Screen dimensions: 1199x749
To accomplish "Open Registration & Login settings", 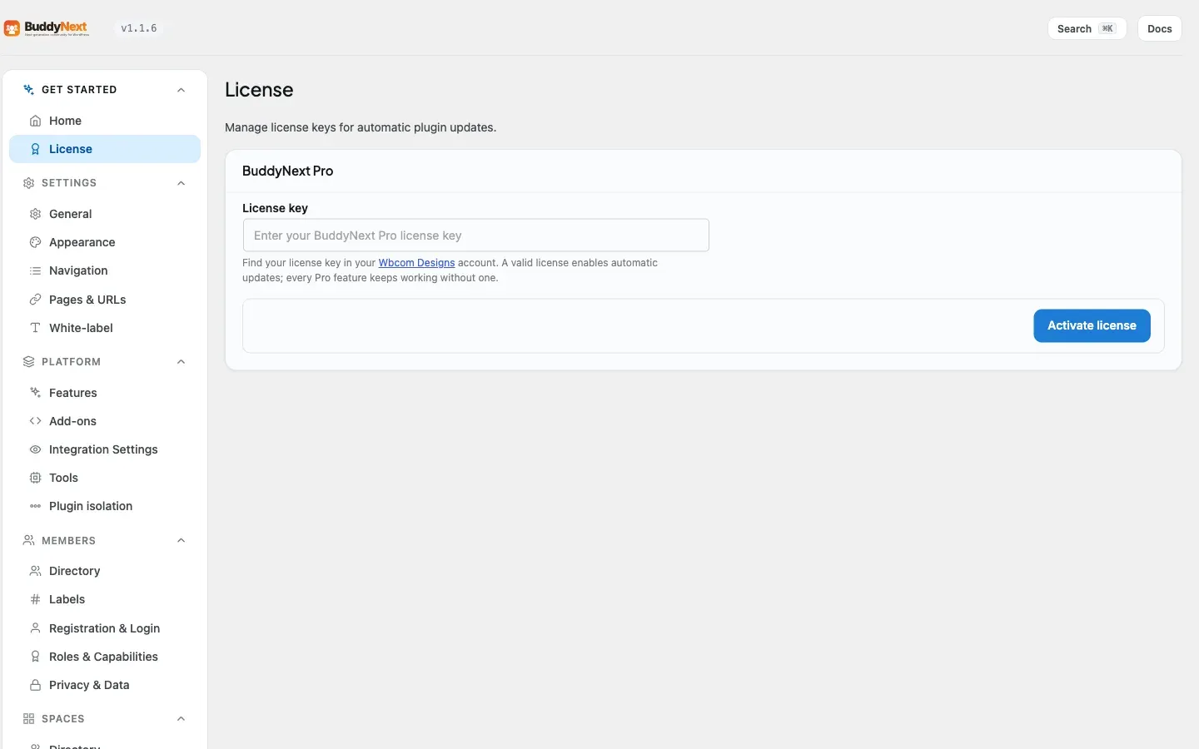I will click(105, 628).
